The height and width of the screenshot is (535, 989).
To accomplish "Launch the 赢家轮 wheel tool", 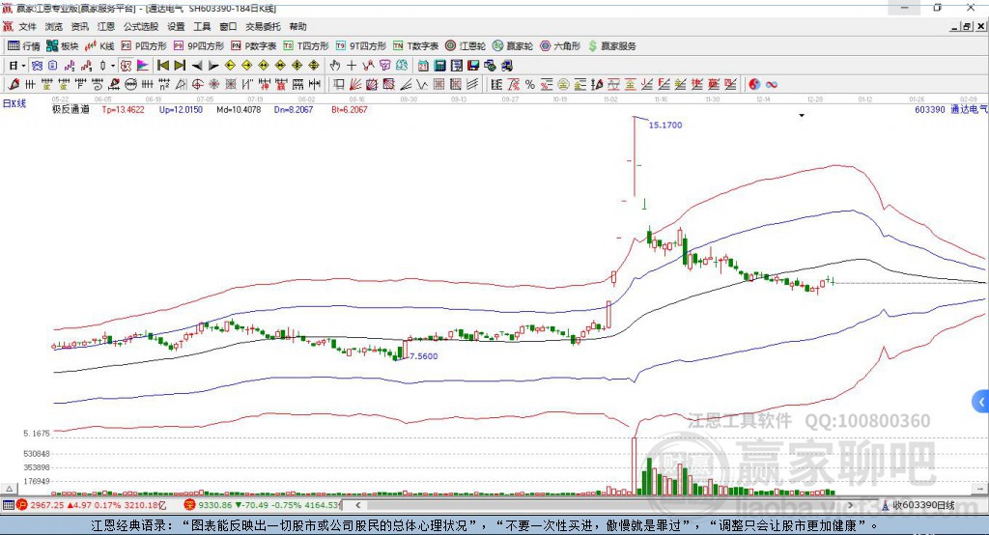I will (513, 46).
